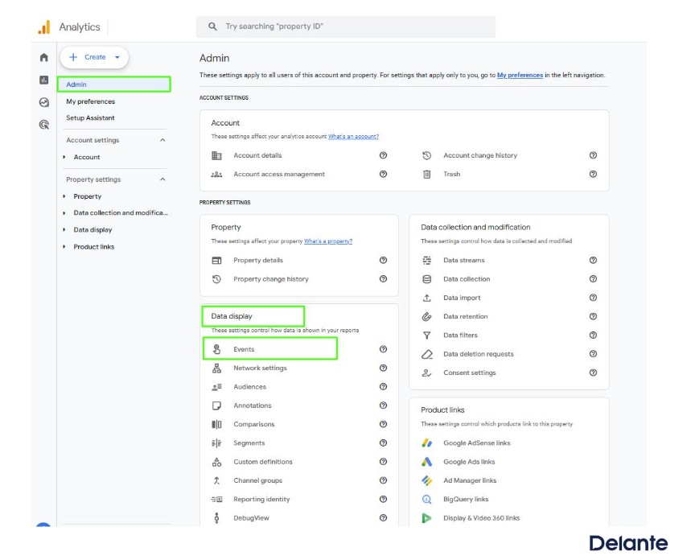This screenshot has height=560, width=691.
Task: Expand the Account tree item in sidebar
Action: tap(64, 157)
